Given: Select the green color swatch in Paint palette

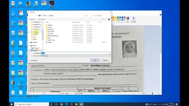Looking at the screenshot, I should click(x=118, y=18).
